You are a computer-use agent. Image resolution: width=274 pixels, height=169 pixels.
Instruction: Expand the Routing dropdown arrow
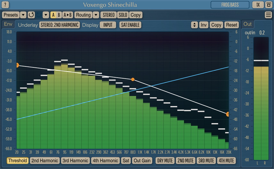[x=96, y=15]
